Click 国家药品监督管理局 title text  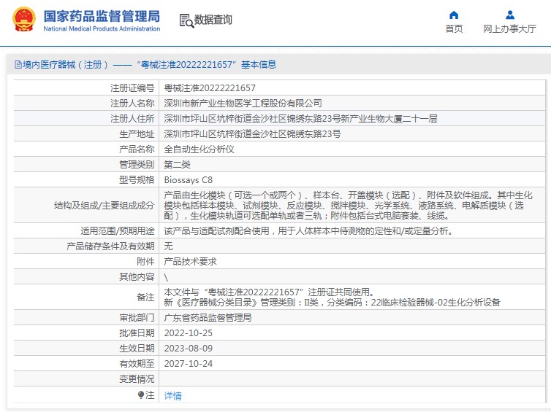(102, 16)
